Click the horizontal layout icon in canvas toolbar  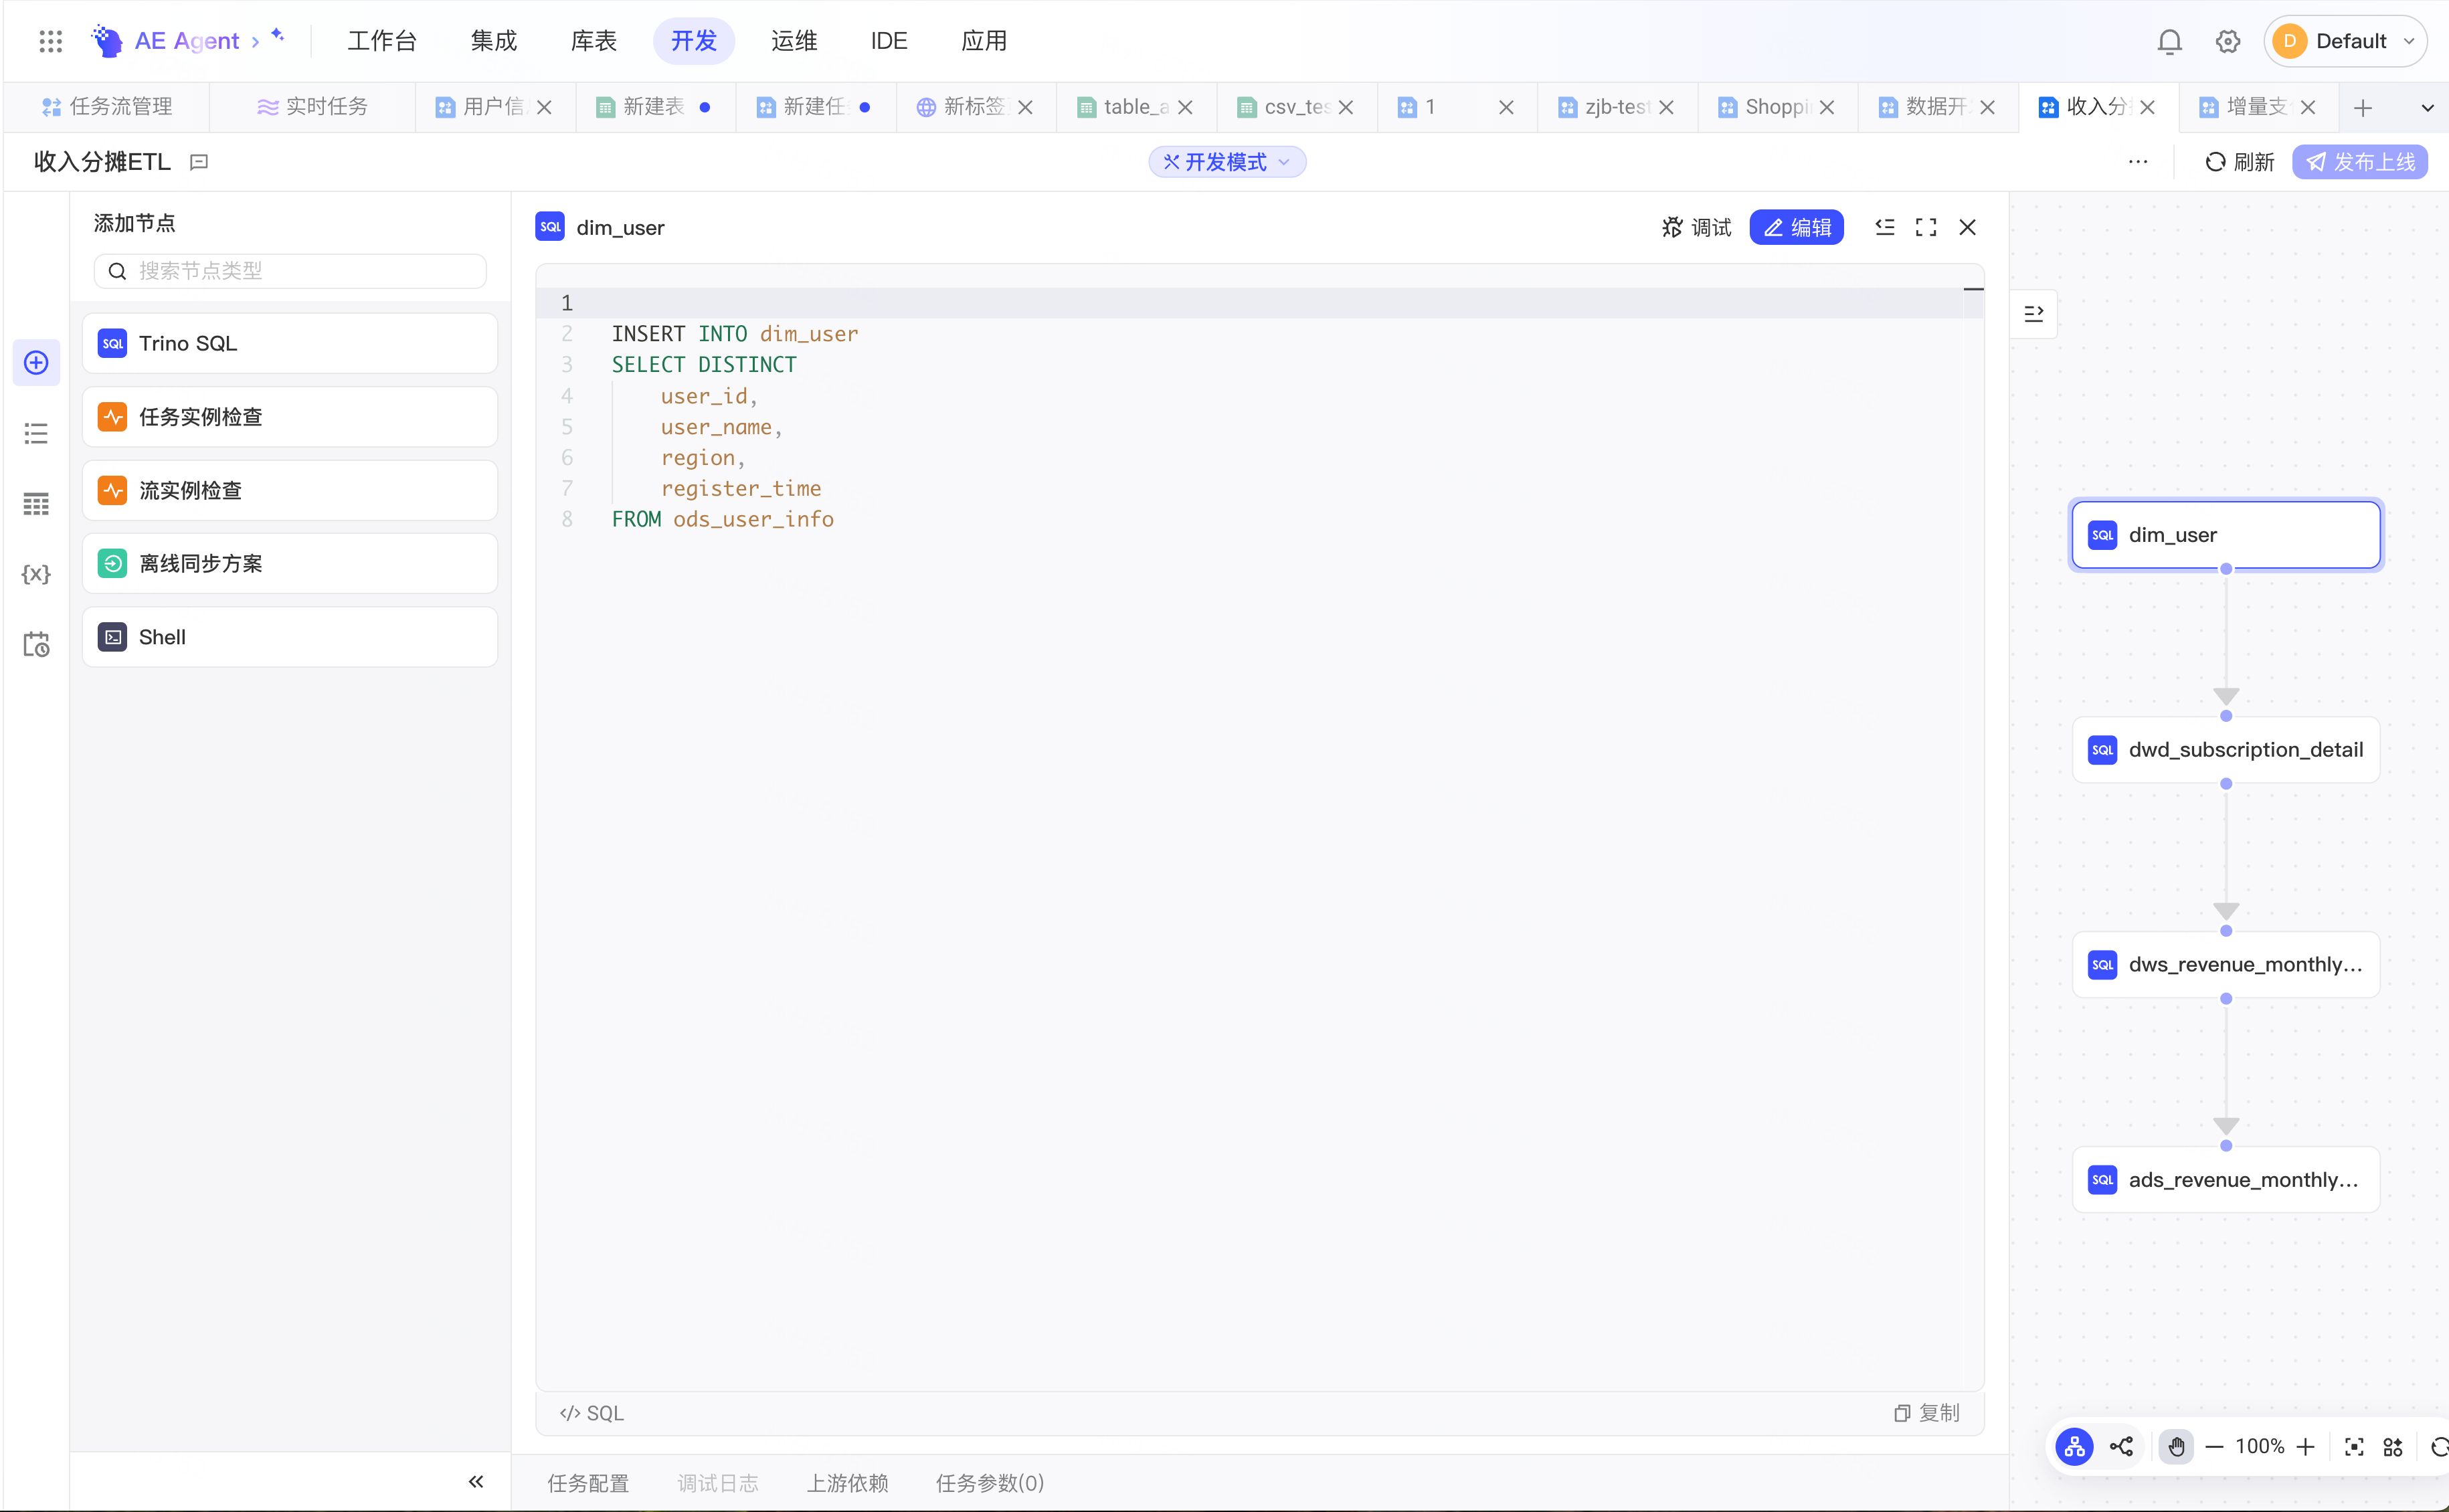click(x=2121, y=1446)
